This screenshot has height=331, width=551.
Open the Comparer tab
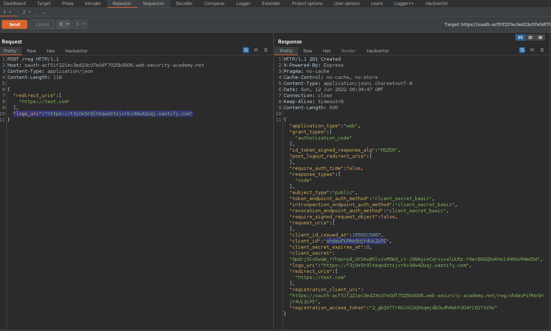pos(215,4)
